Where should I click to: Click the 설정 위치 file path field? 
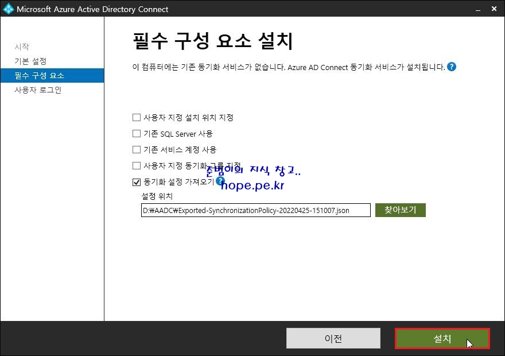click(256, 210)
